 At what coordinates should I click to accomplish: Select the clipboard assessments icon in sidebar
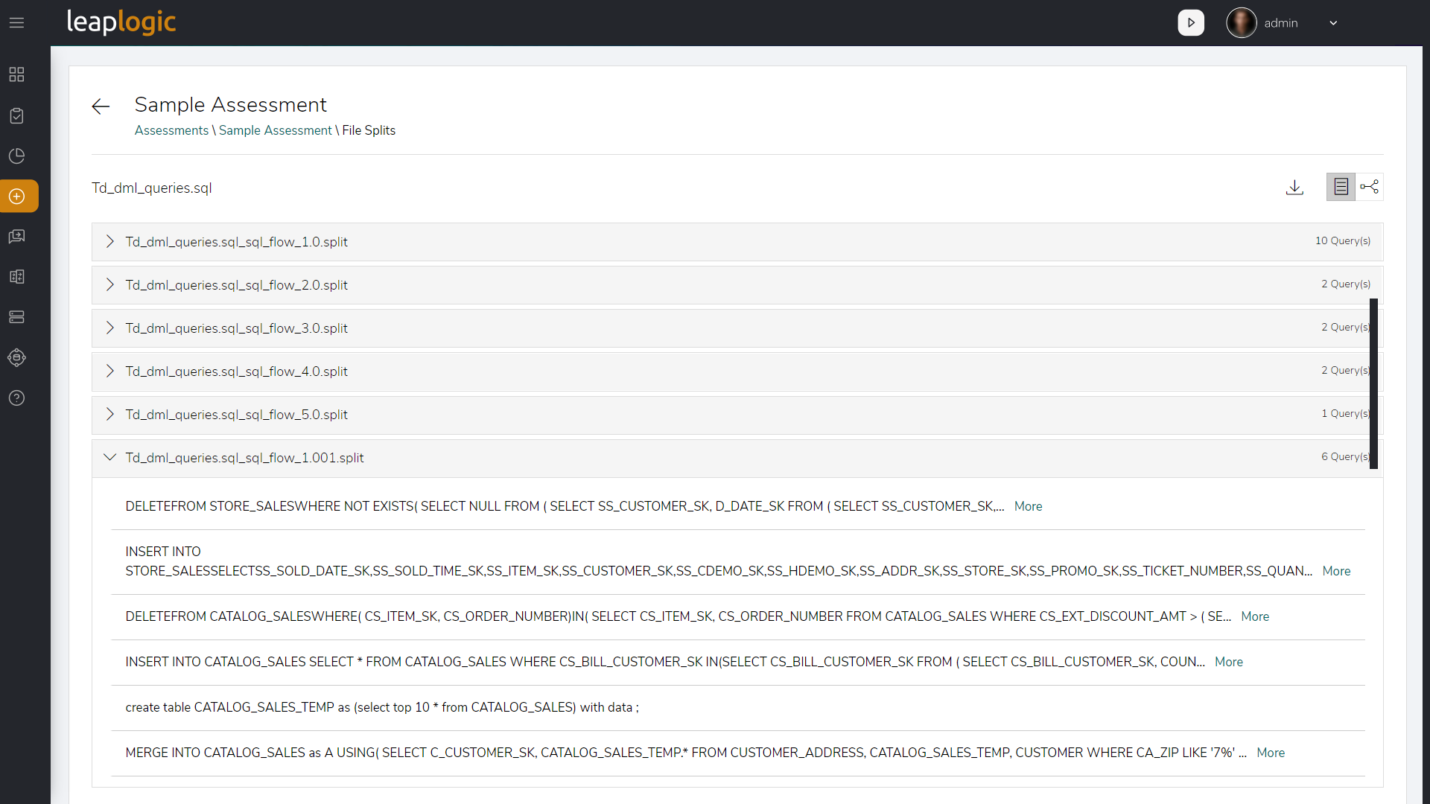(x=16, y=115)
